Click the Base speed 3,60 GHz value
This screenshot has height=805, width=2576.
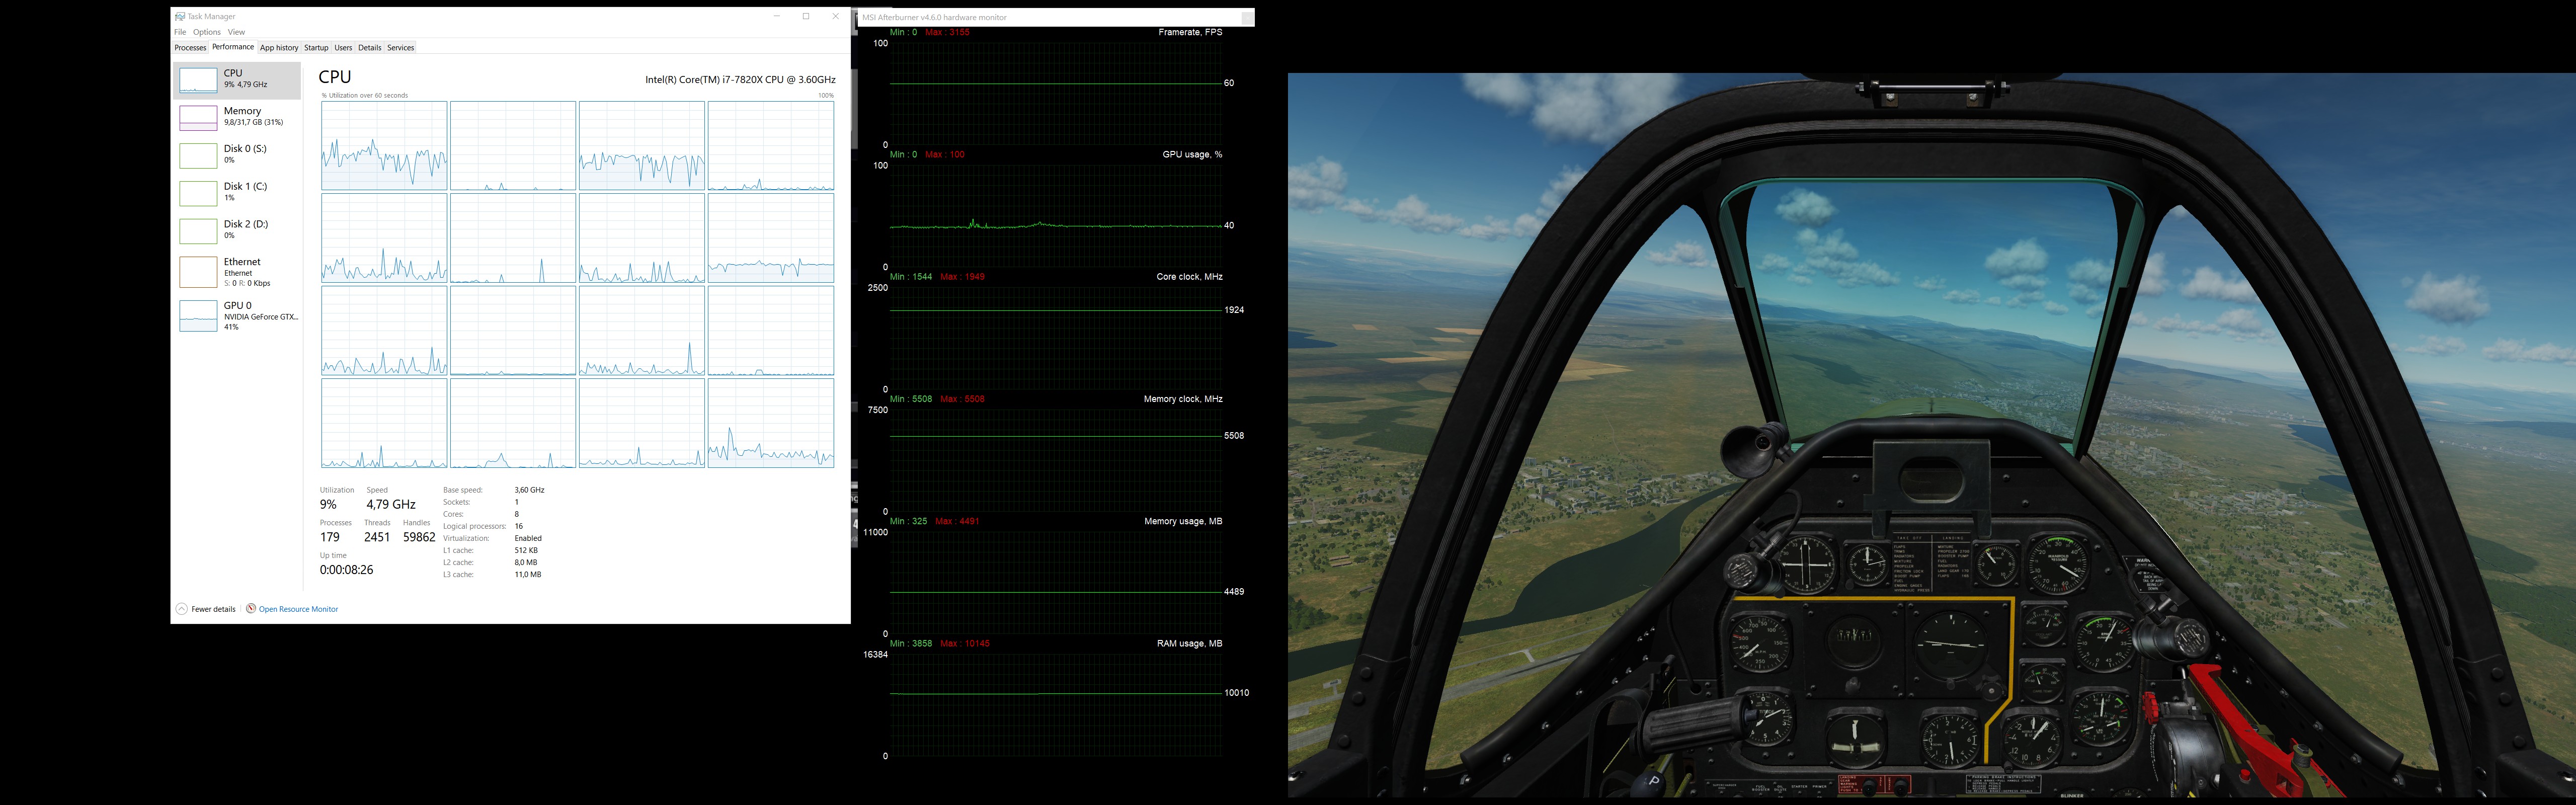click(x=529, y=490)
